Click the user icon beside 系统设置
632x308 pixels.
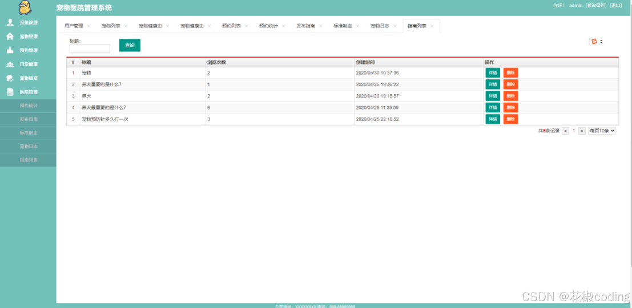coord(10,23)
